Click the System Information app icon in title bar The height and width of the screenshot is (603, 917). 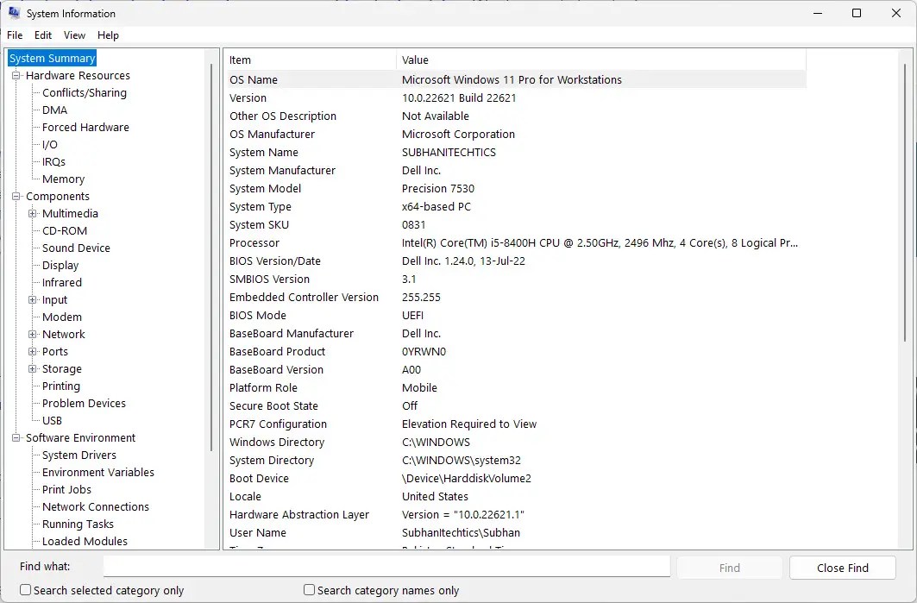tap(14, 13)
